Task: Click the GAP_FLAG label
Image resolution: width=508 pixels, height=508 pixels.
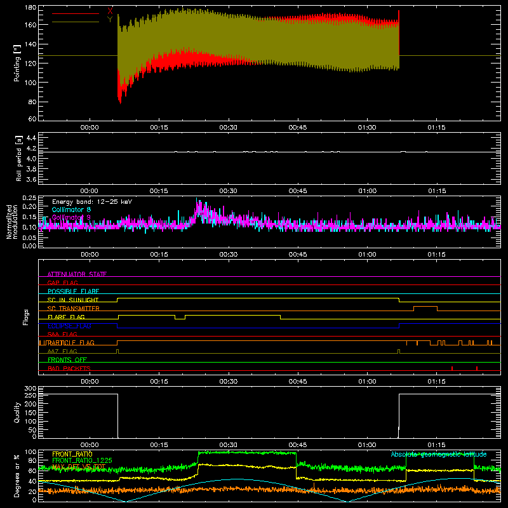Action: 63,283
